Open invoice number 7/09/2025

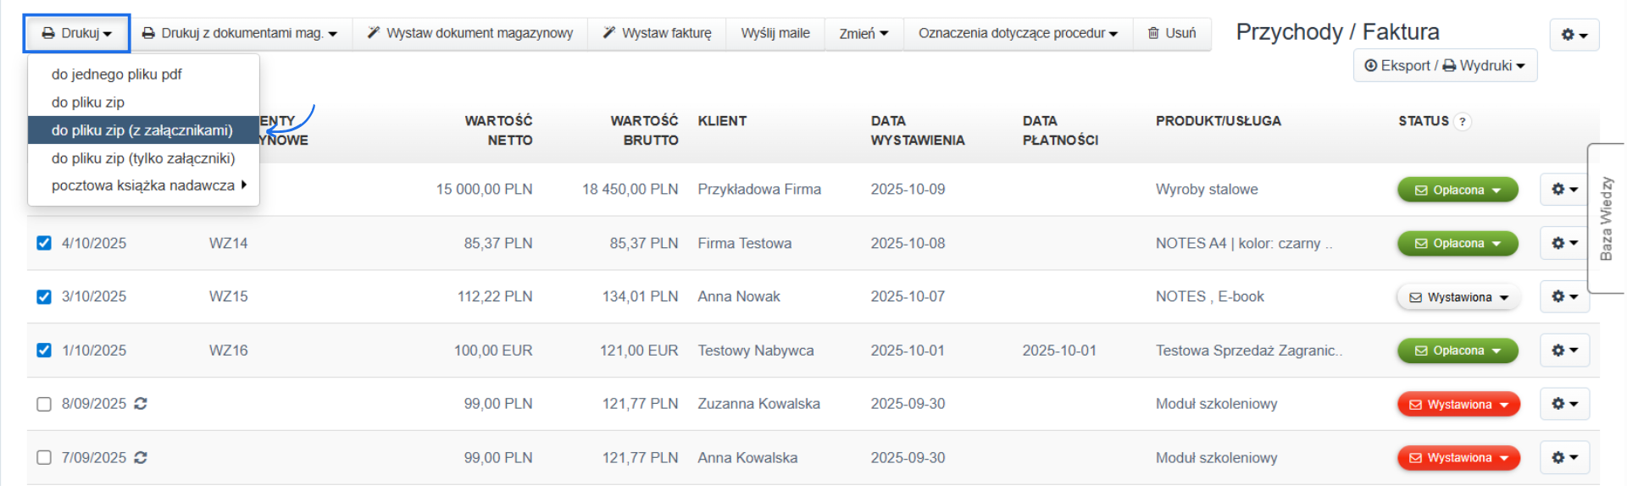[94, 458]
